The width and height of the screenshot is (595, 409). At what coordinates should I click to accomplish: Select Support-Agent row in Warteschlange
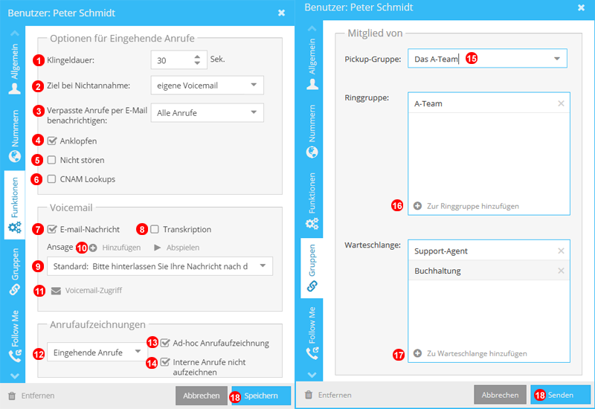point(489,251)
